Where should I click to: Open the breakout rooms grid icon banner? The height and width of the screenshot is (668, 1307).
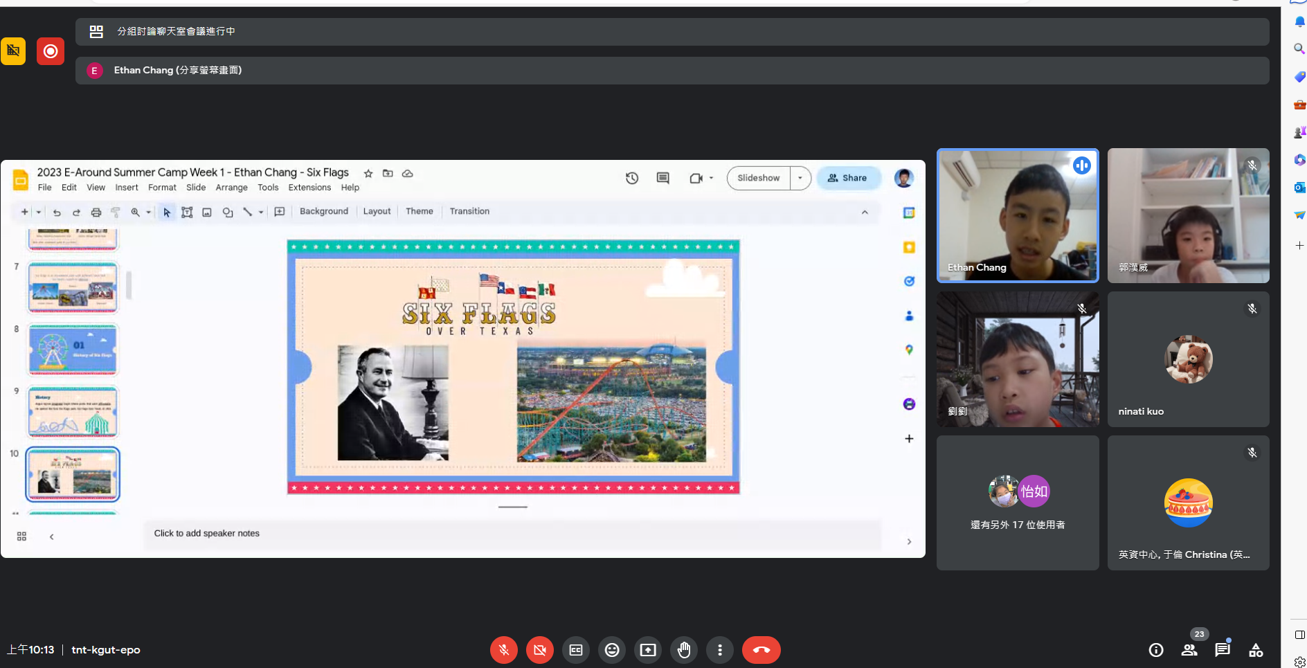coord(96,31)
